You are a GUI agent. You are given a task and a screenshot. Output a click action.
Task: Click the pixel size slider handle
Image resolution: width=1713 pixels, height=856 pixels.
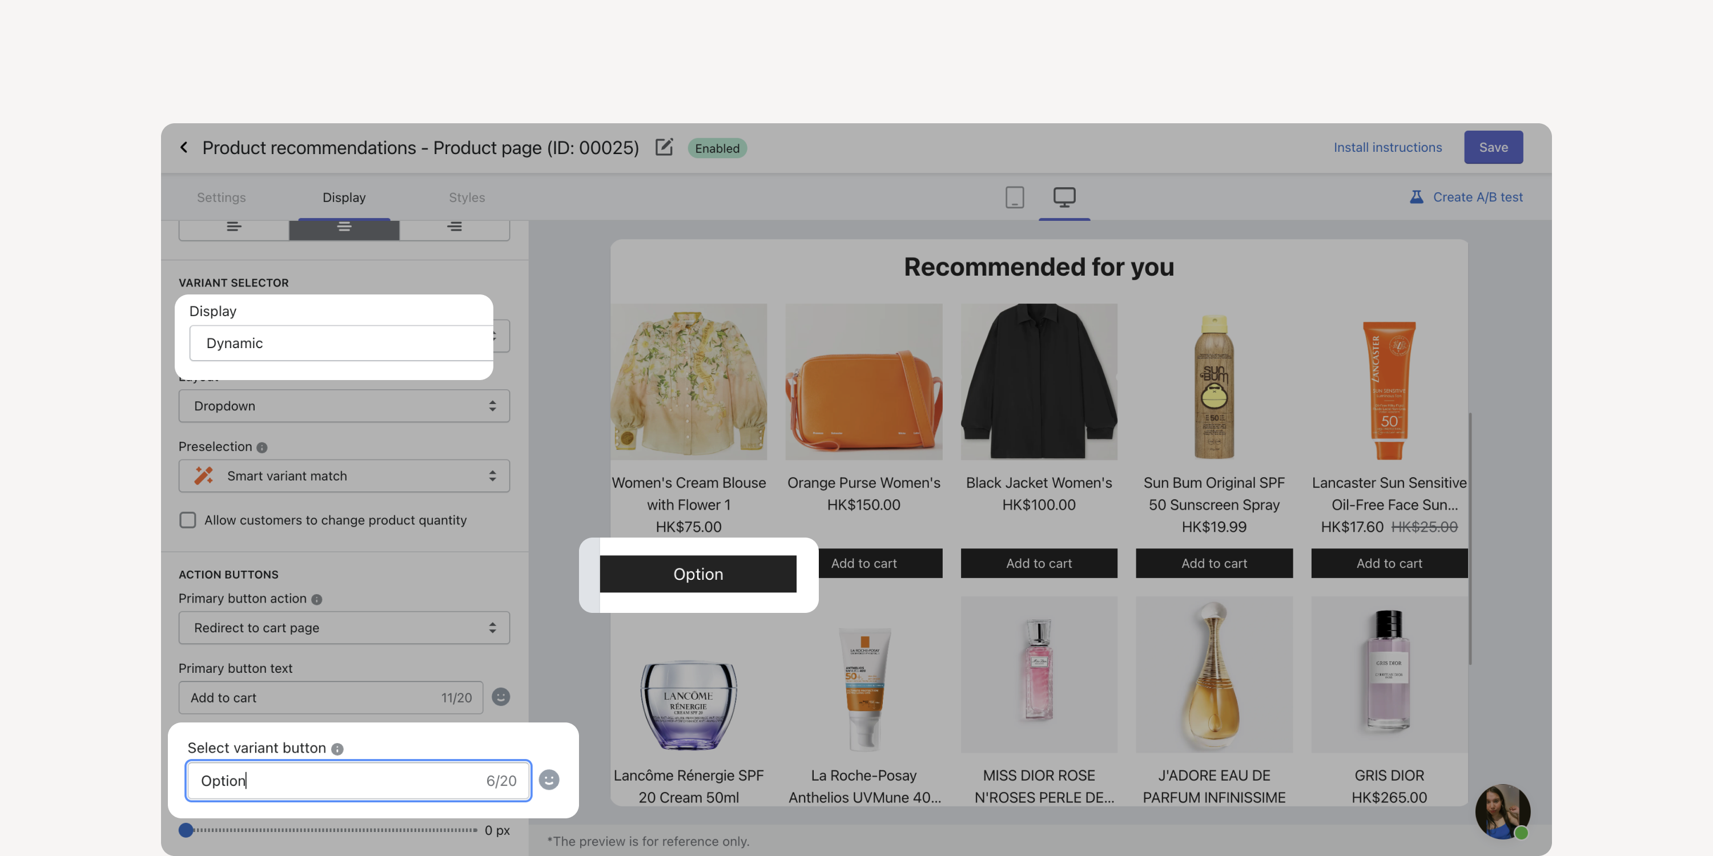[x=186, y=830]
